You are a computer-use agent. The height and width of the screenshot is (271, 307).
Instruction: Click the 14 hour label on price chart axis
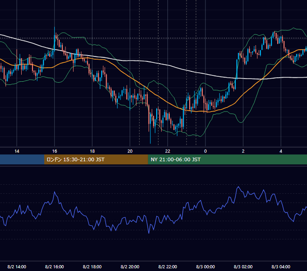(x=17, y=151)
